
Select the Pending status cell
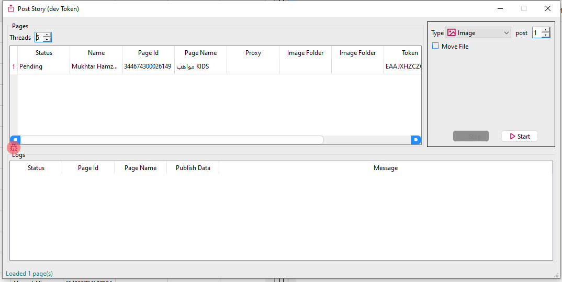(44, 66)
